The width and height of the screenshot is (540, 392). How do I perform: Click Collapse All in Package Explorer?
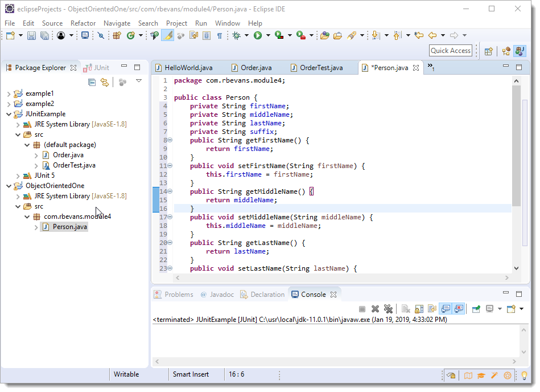[x=92, y=83]
